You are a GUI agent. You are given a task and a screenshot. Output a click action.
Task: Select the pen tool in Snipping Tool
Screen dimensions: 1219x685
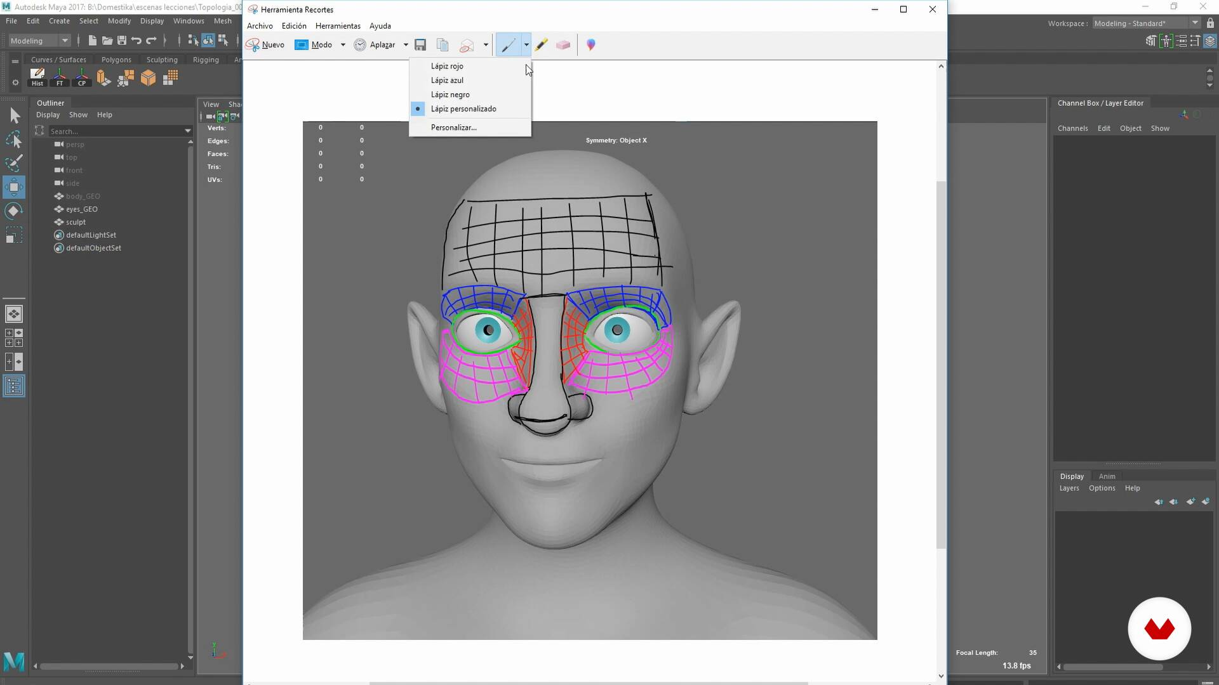[x=509, y=45]
